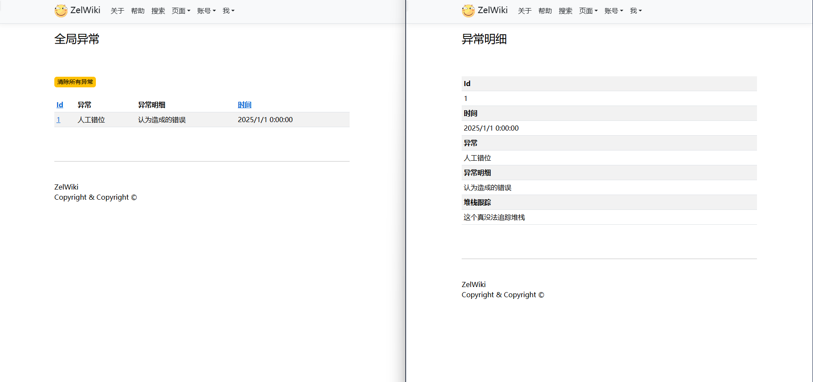The height and width of the screenshot is (382, 813).
Task: Expand the 账号 dropdown on 异常明细 page
Action: tap(614, 11)
